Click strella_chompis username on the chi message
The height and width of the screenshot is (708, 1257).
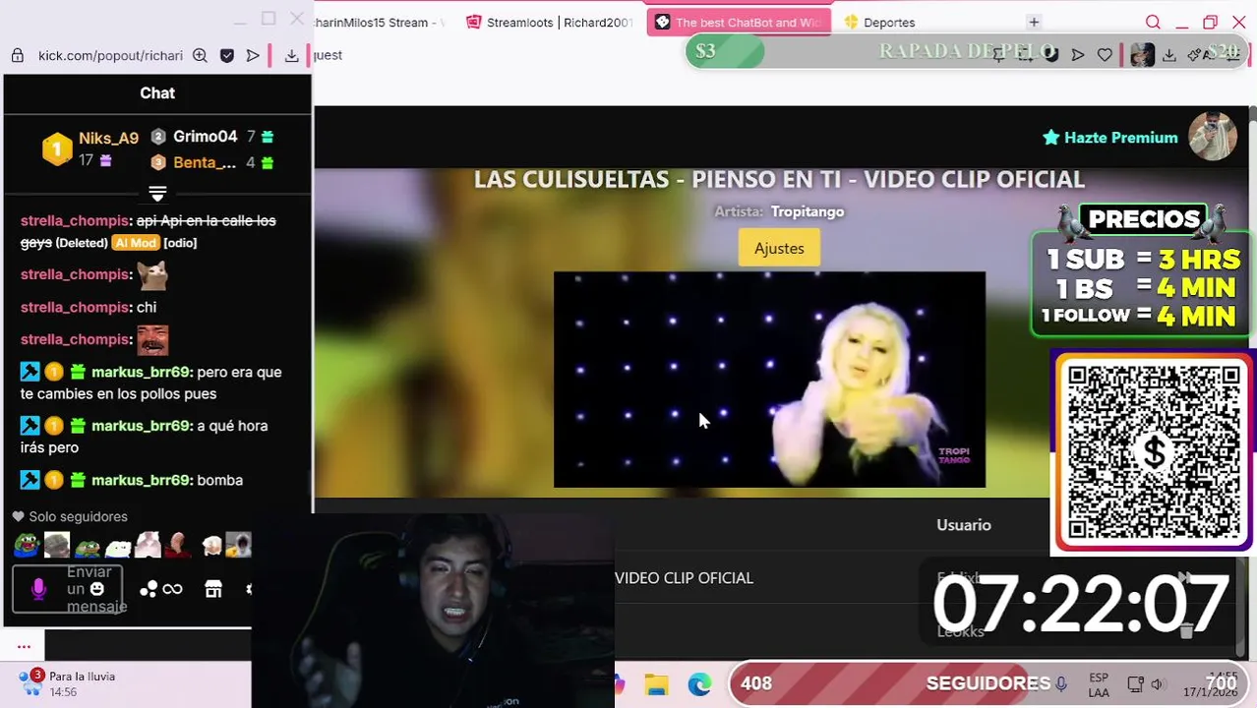pos(74,307)
